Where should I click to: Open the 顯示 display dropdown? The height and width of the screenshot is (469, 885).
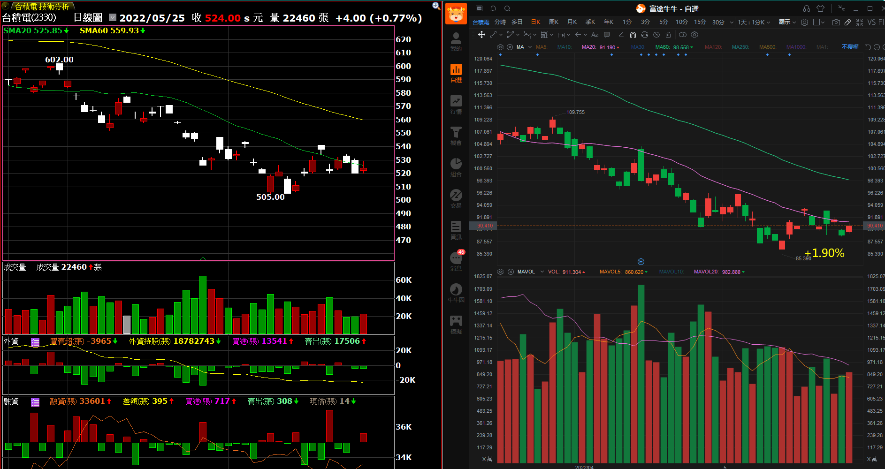[x=787, y=22]
